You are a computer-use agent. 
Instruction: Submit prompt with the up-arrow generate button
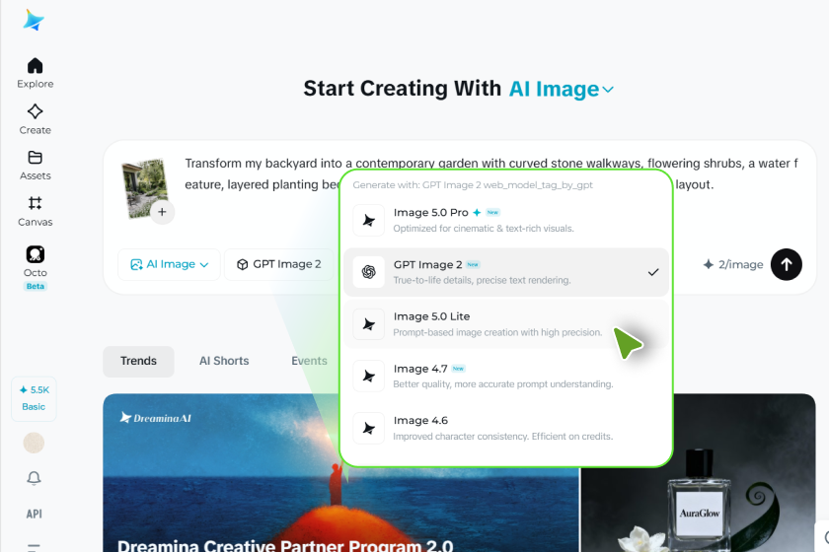(787, 264)
